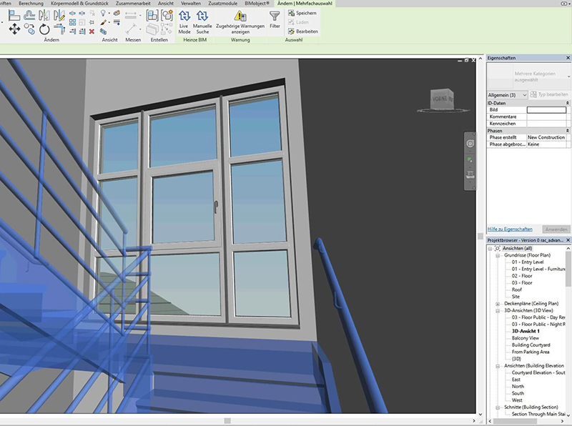Click the Hilfe zu Eigenschaften link
Viewport: 572px width, 426px height.
coord(510,229)
